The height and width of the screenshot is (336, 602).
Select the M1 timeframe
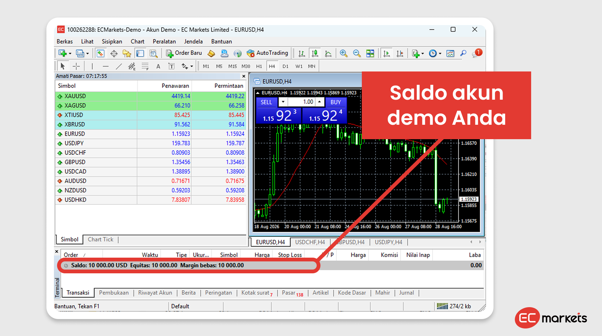coord(206,66)
